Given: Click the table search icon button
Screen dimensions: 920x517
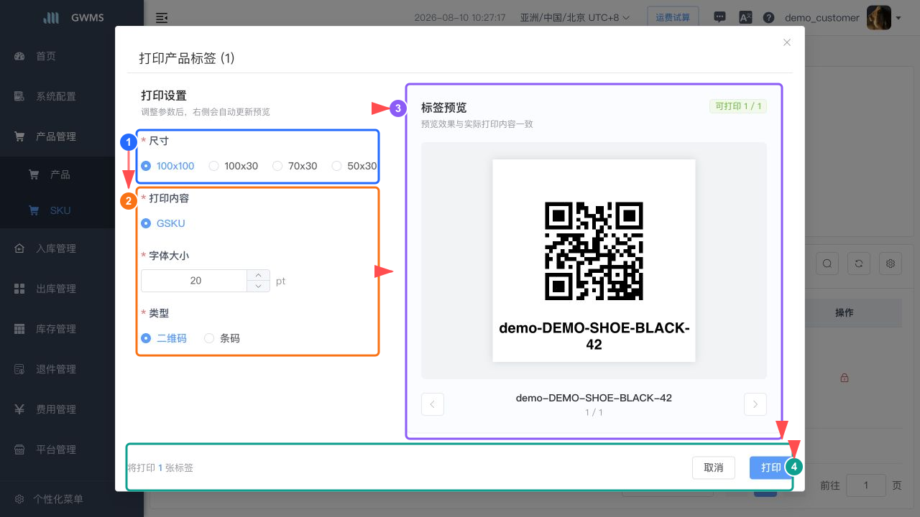Looking at the screenshot, I should tap(827, 264).
